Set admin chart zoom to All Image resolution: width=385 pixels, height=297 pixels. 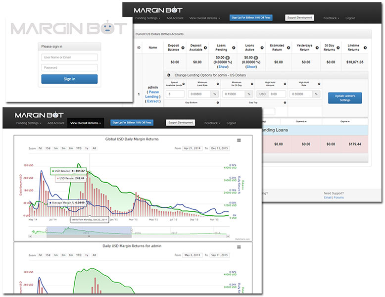tap(95, 255)
